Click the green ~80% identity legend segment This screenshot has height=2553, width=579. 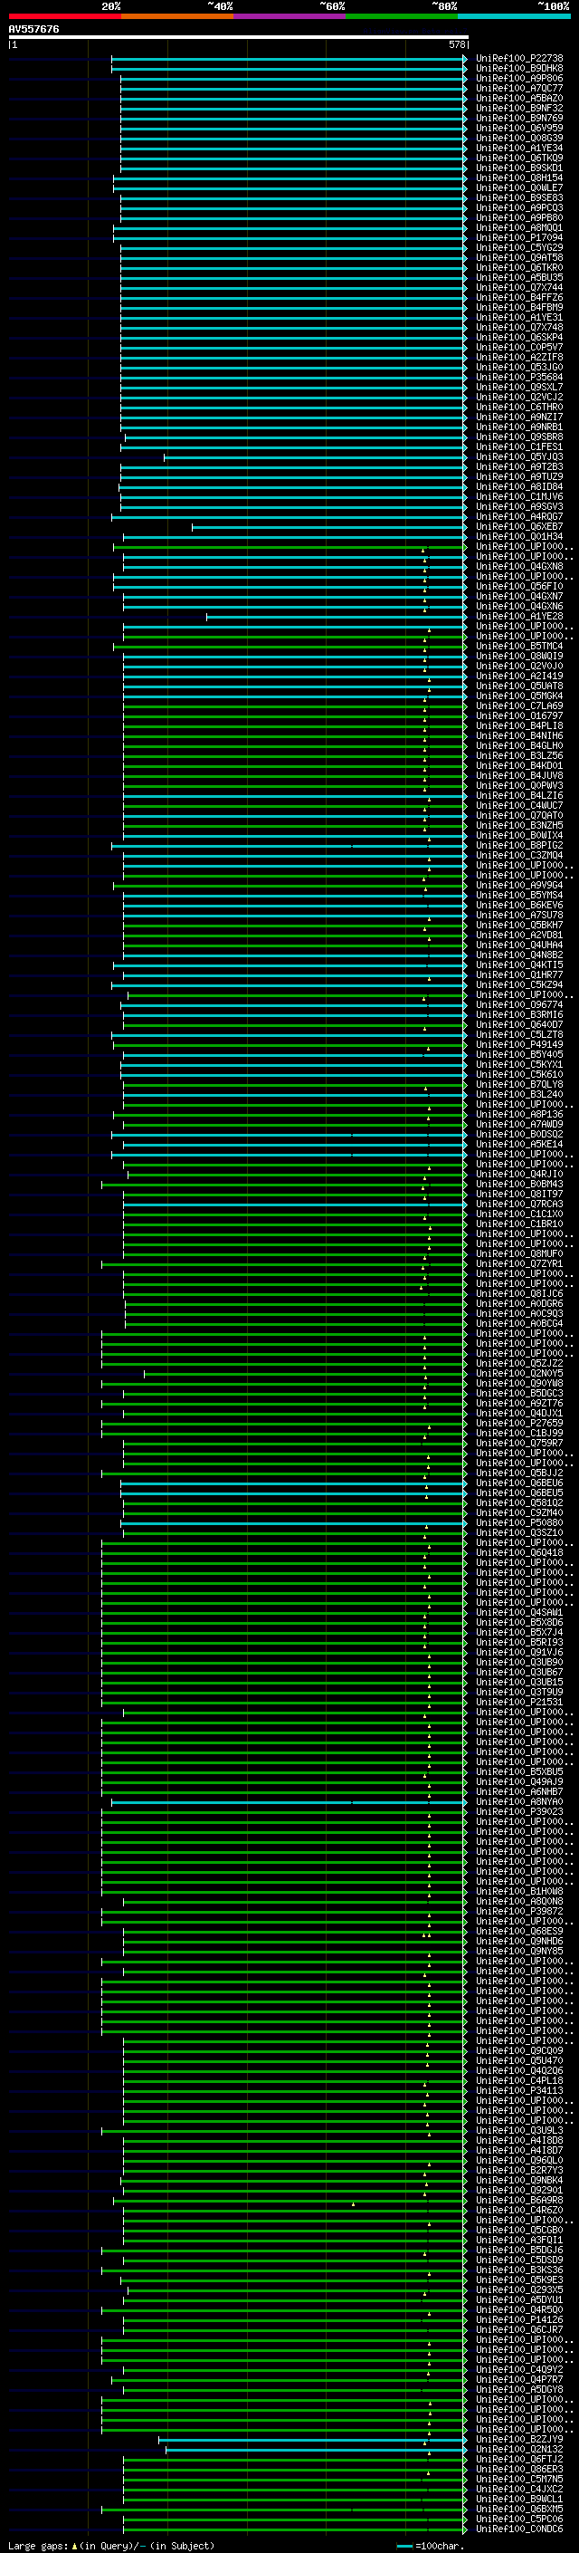(402, 16)
